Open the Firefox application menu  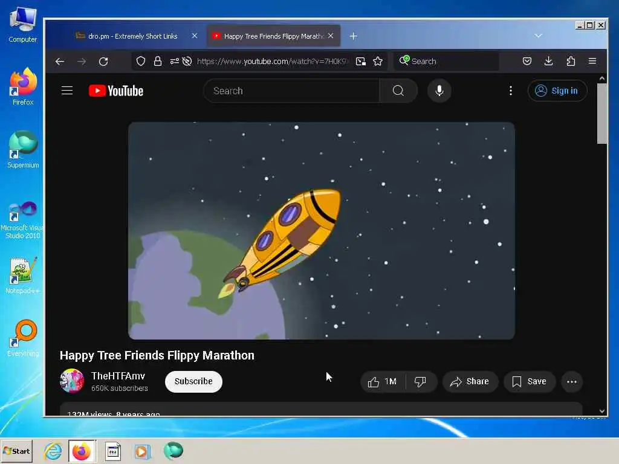(592, 61)
